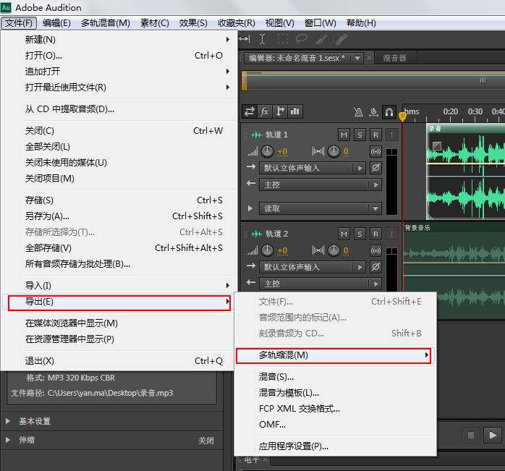Solo Track 1 with S button
The height and width of the screenshot is (471, 505).
pyautogui.click(x=360, y=135)
